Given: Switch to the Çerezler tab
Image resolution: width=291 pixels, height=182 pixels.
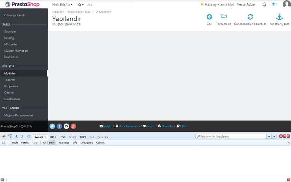Looking at the screenshot, I should [x=103, y=137].
